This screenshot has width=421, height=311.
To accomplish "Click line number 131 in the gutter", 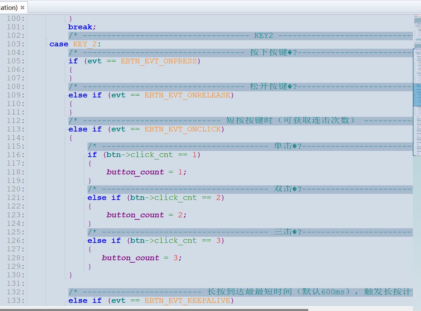I will click(x=16, y=283).
